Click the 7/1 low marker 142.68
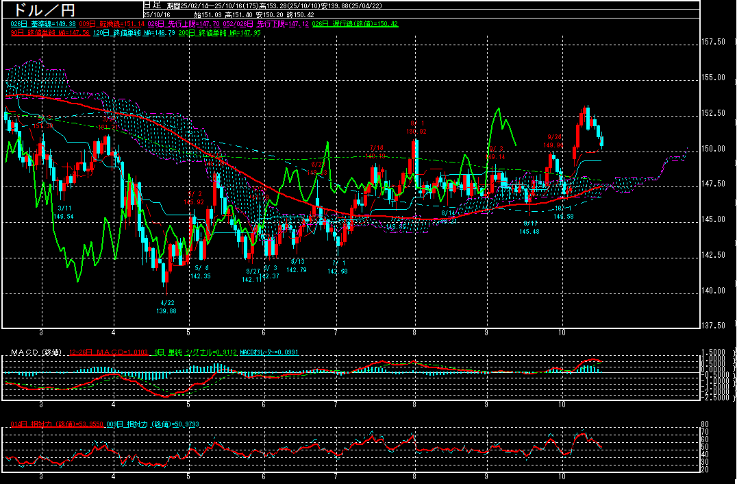 [x=338, y=267]
